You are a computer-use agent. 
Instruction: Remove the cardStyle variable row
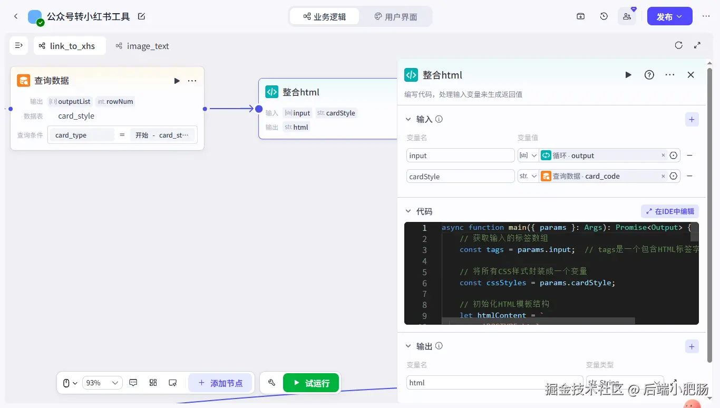(x=689, y=176)
